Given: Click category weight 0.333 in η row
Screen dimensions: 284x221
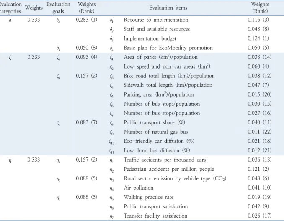Looking at the screenshot, I should click(x=34, y=160).
